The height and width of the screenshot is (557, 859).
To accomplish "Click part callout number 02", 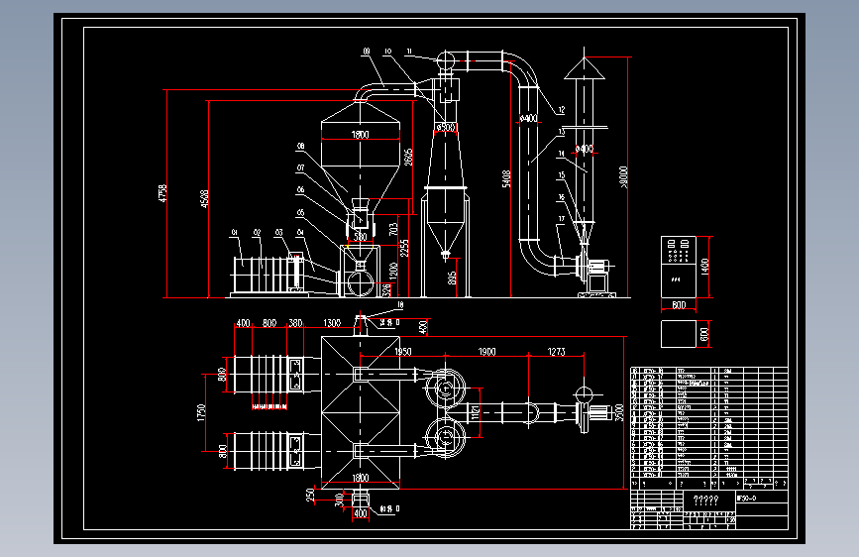I will click(x=257, y=233).
